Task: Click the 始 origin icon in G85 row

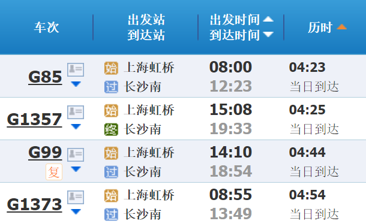Action: [111, 68]
